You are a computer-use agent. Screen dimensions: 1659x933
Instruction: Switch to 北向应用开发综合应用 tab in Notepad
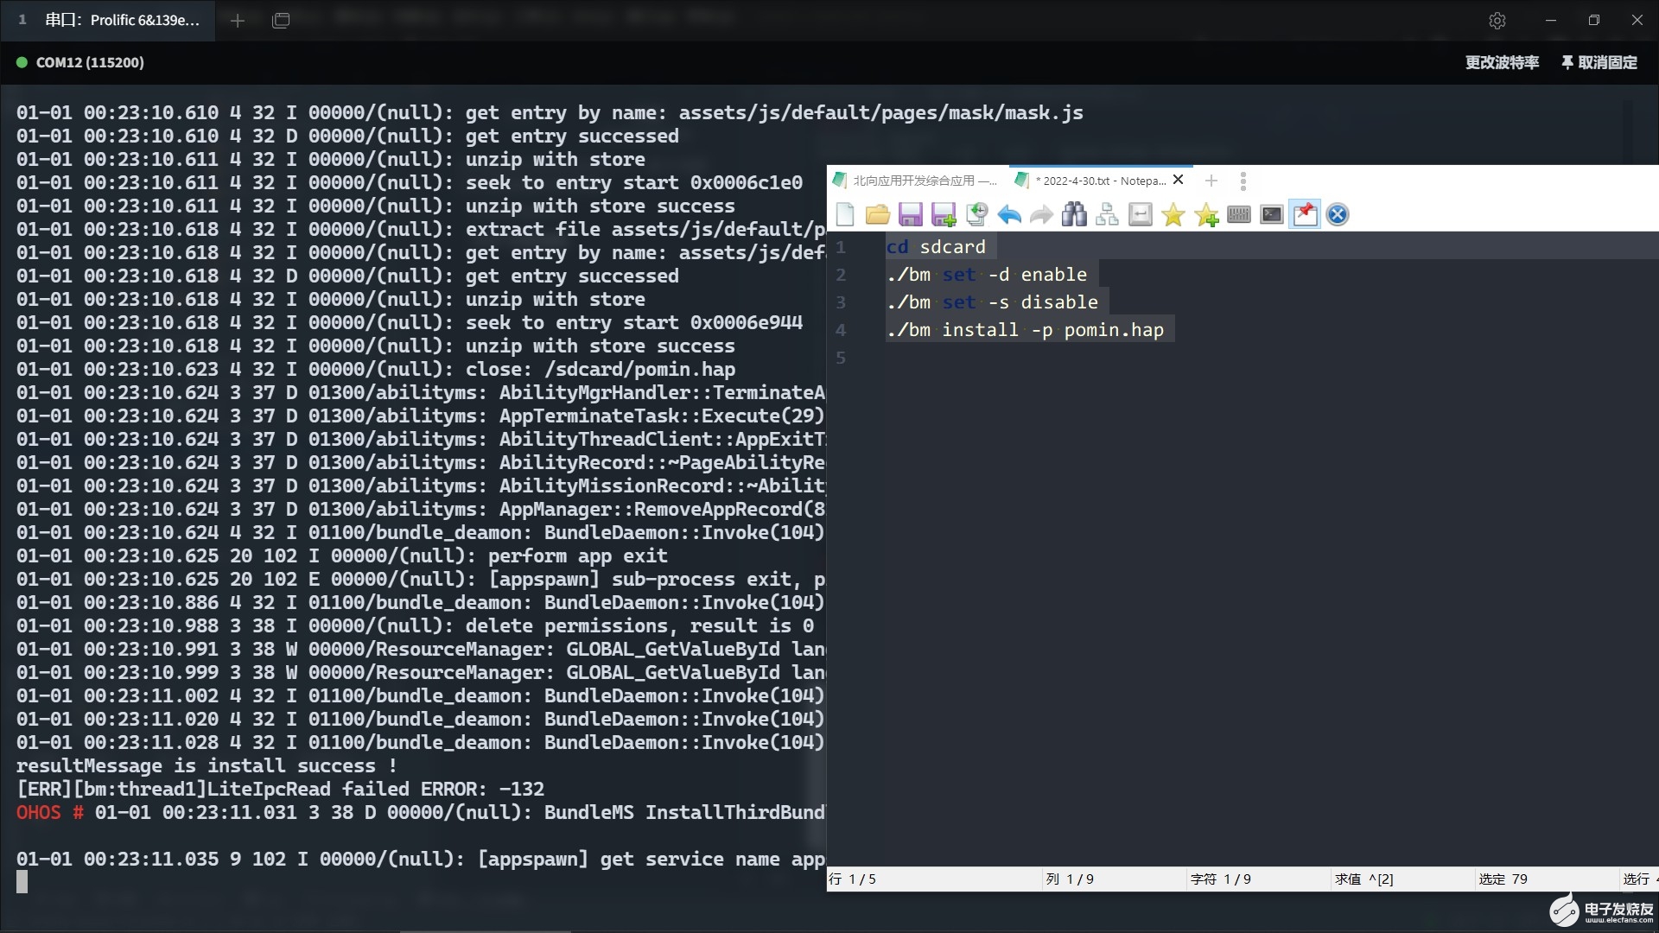pos(916,181)
